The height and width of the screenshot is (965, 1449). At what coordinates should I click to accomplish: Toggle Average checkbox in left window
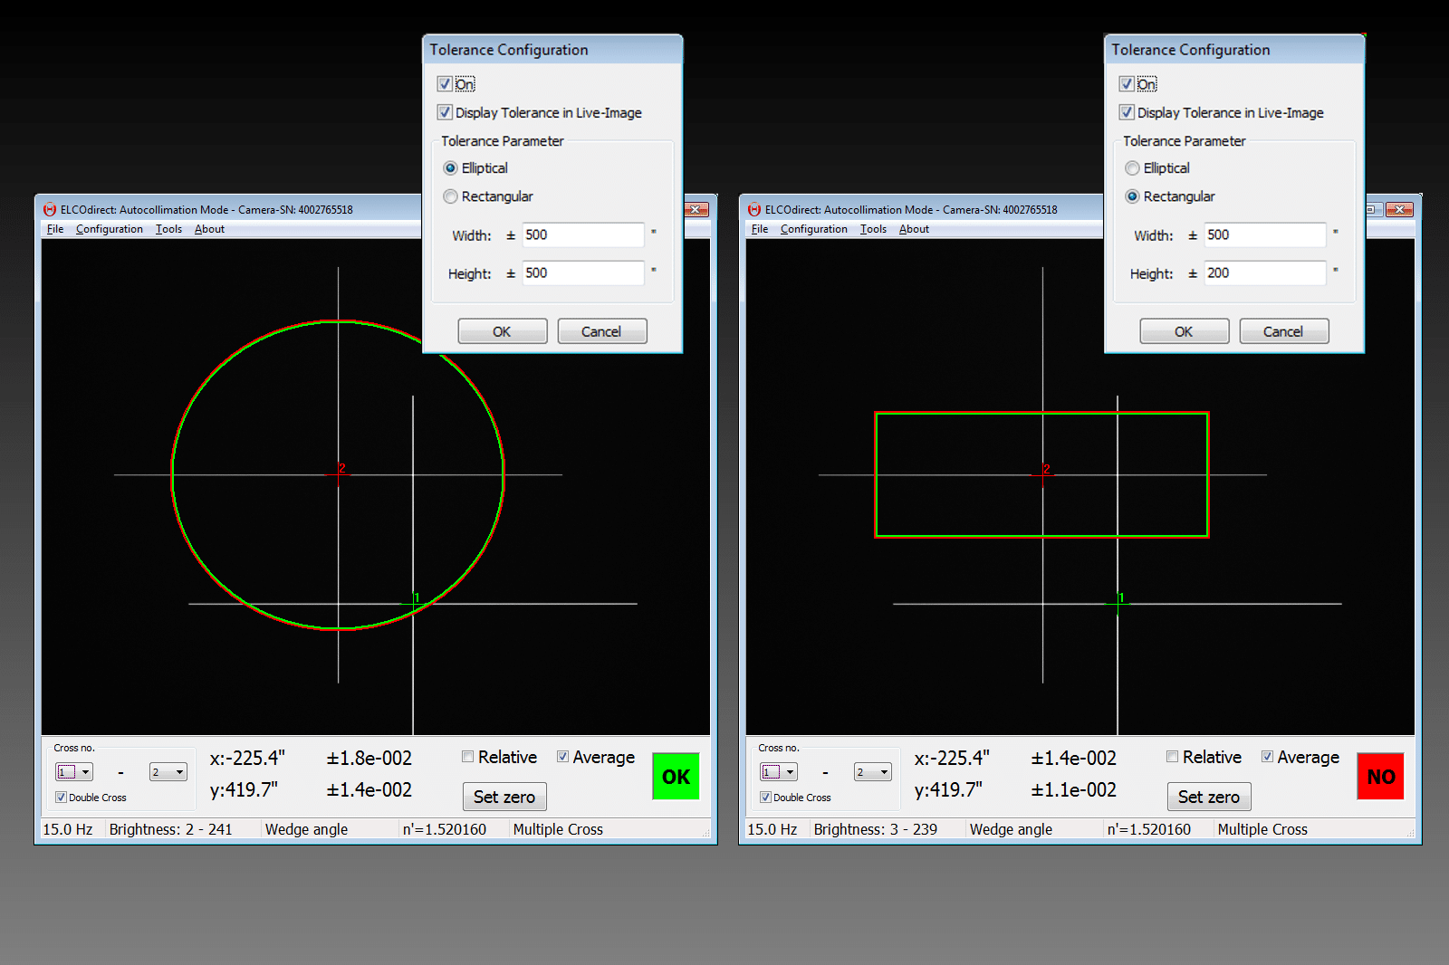562,757
